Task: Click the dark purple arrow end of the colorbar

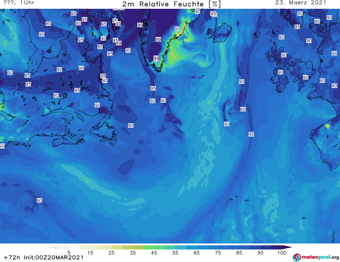Action: 287,247
